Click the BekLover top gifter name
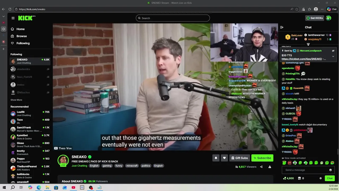 point(297,35)
